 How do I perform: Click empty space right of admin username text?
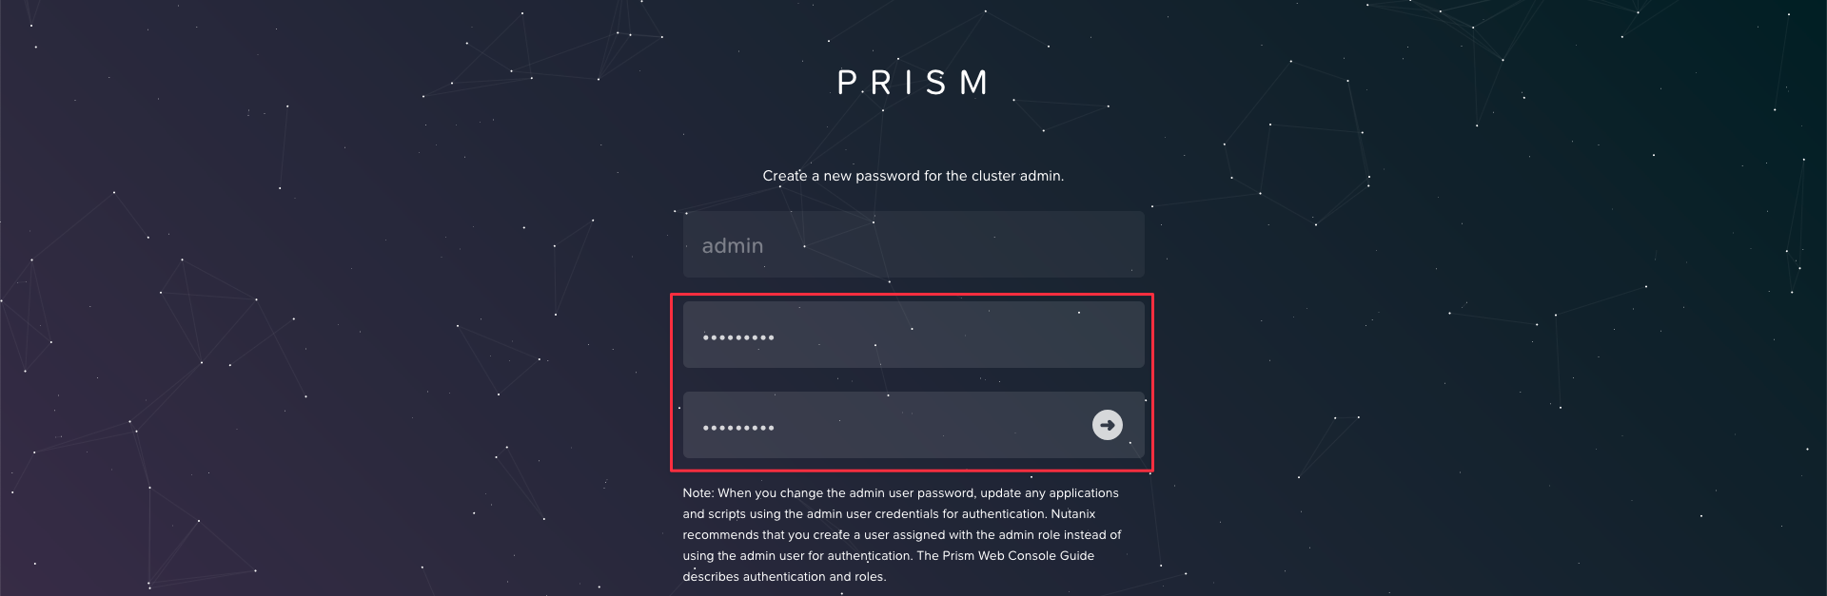tap(952, 244)
